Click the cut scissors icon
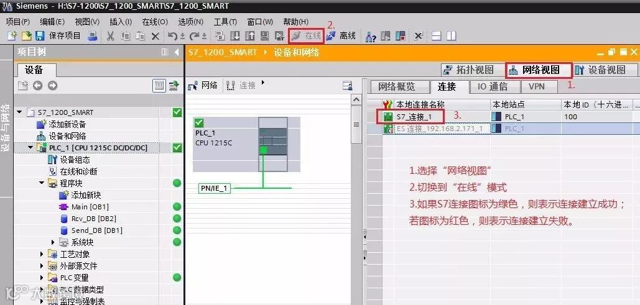Screen dimensions: 640x305 tap(110, 36)
